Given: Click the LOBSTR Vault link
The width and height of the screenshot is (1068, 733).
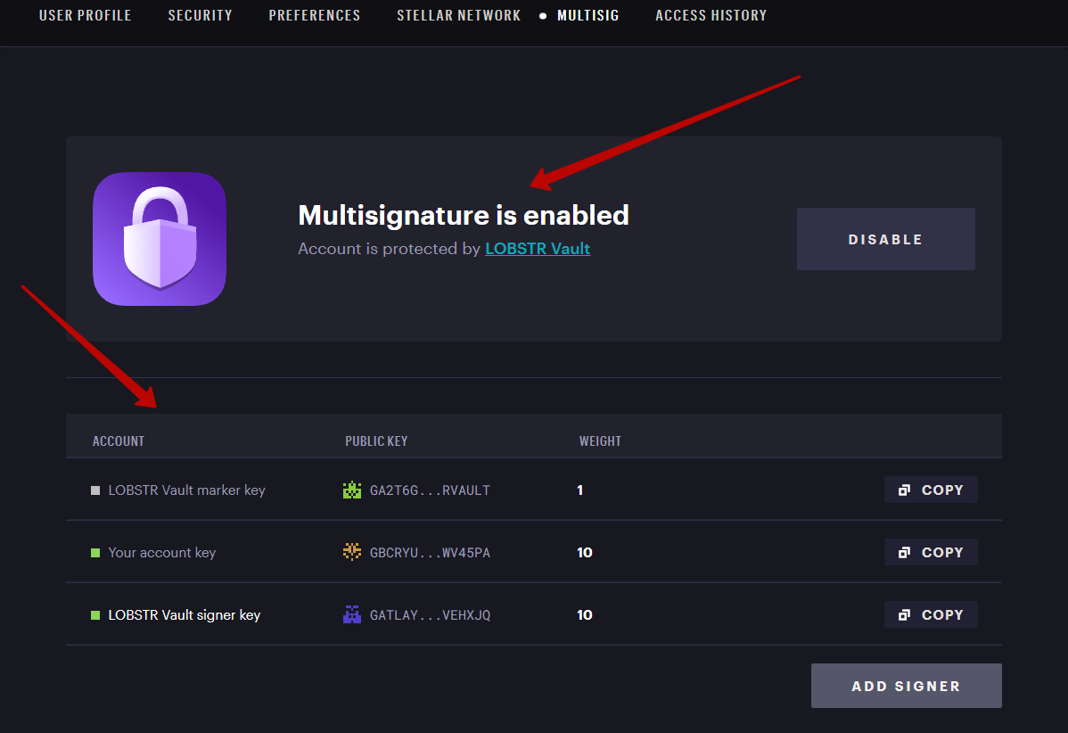Looking at the screenshot, I should (x=538, y=249).
